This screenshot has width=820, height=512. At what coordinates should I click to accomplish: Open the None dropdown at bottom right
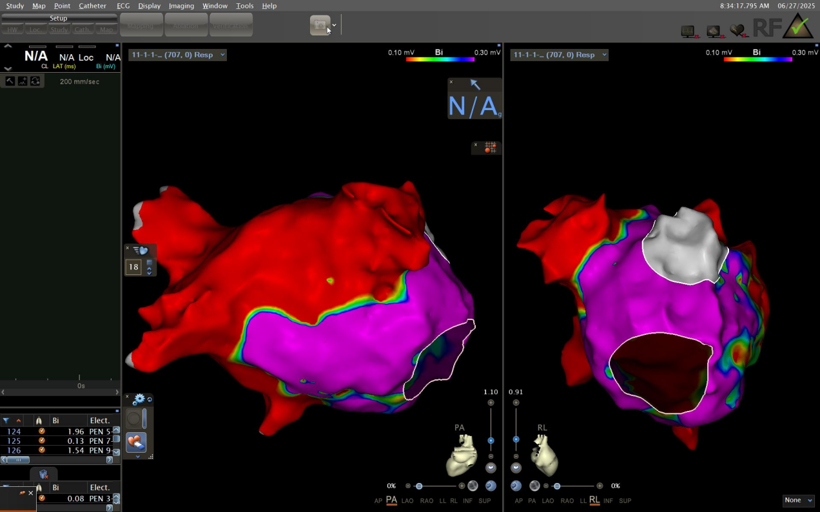click(x=798, y=500)
